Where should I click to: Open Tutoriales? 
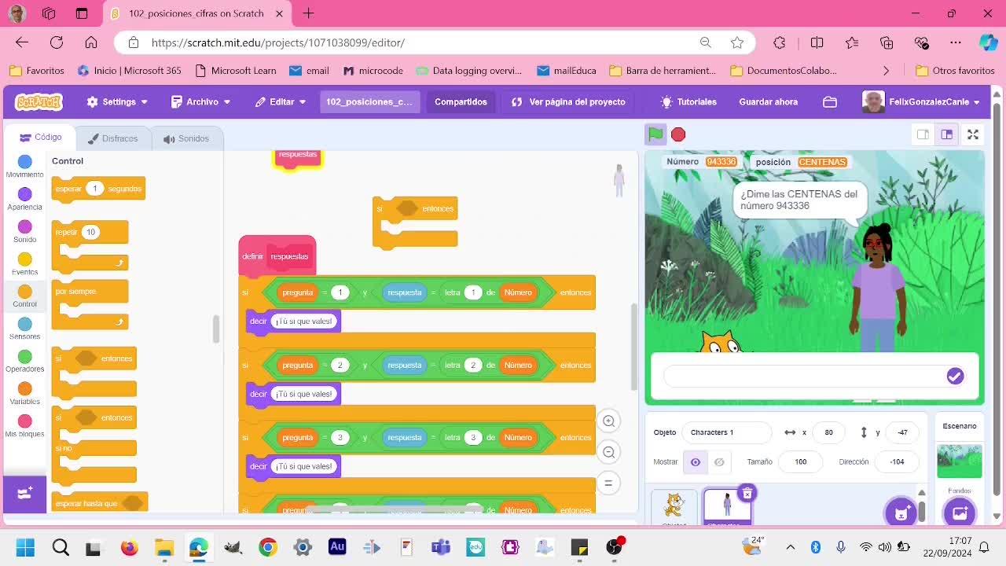(x=688, y=101)
